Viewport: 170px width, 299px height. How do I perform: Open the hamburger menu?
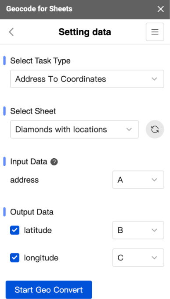click(x=155, y=32)
